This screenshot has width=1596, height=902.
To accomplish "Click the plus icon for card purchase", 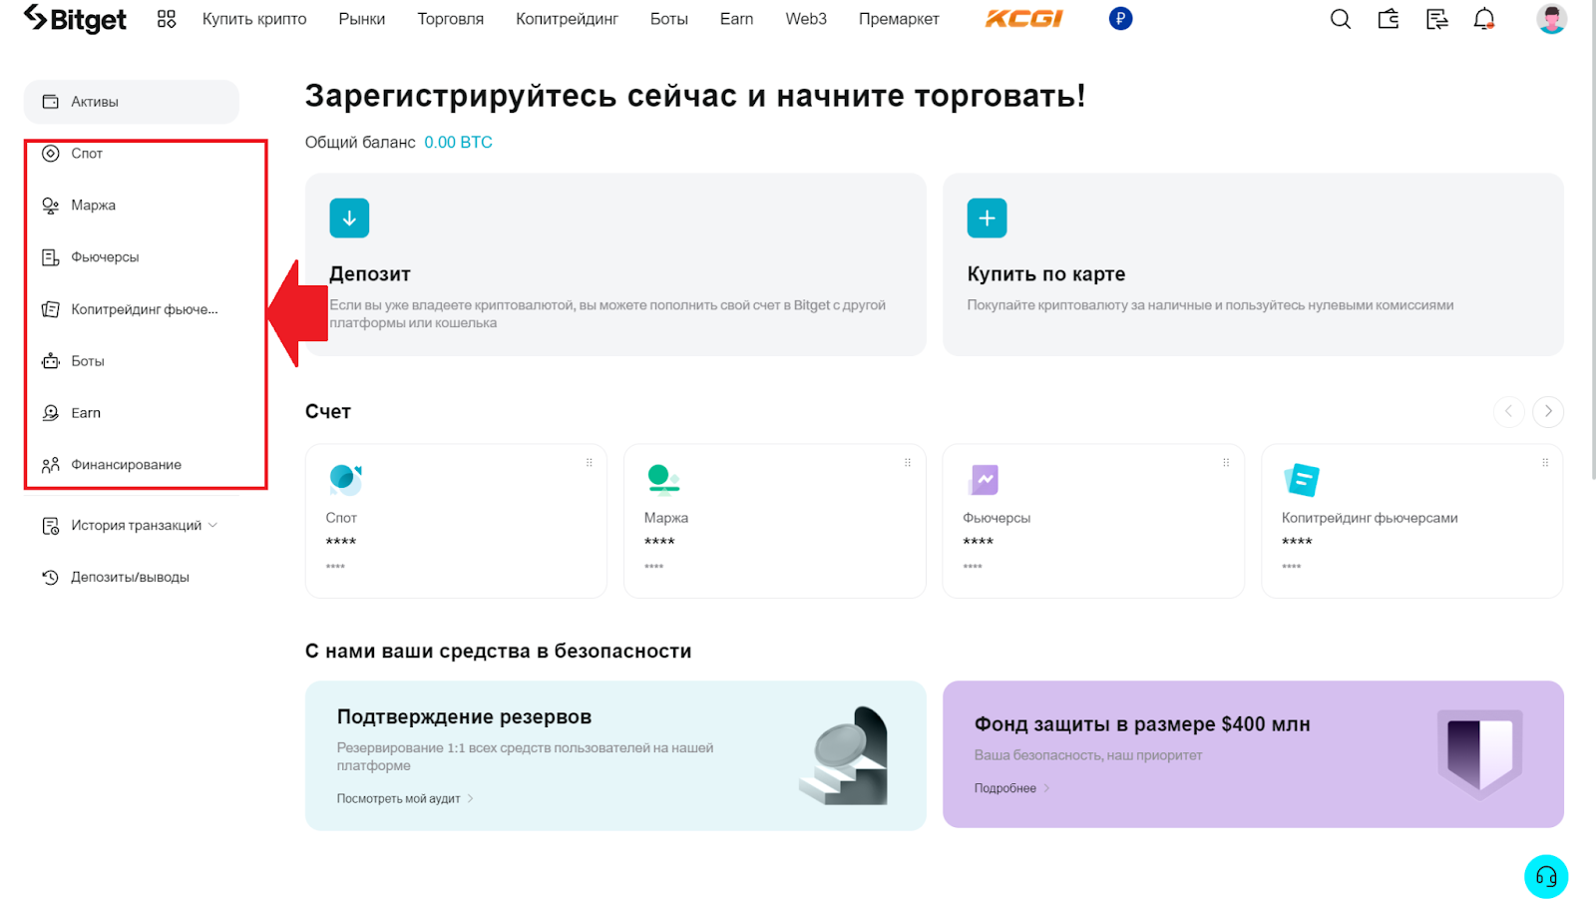I will coord(987,218).
